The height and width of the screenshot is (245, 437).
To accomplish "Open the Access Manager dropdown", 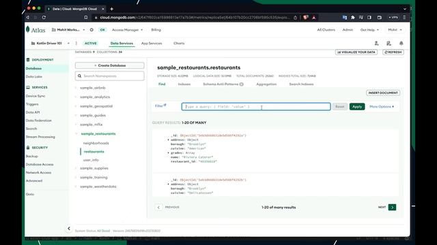I will pos(127,30).
